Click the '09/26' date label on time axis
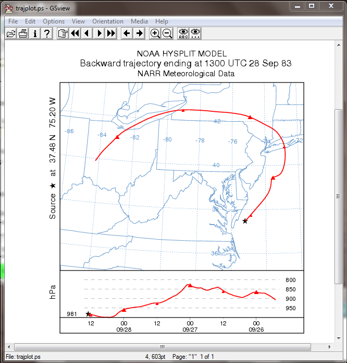Screen dimensions: 347x363 (256, 330)
